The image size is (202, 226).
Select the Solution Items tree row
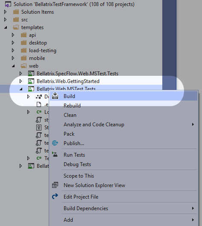81,12
